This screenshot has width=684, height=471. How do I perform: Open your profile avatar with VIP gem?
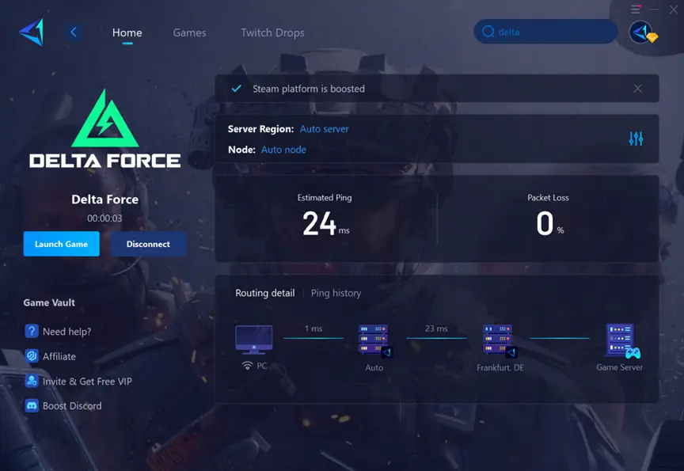pyautogui.click(x=643, y=32)
